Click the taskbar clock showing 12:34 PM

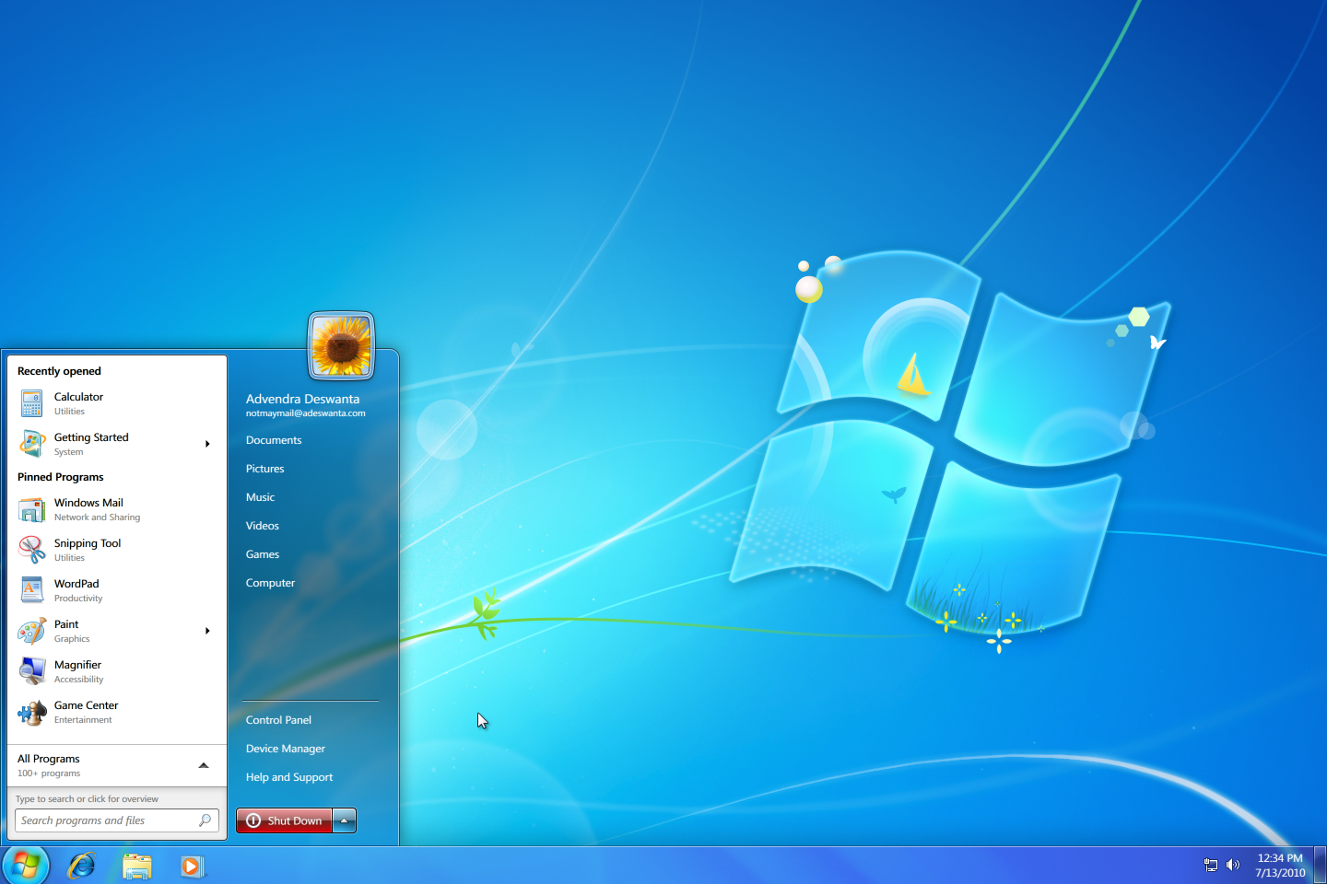coord(1280,858)
